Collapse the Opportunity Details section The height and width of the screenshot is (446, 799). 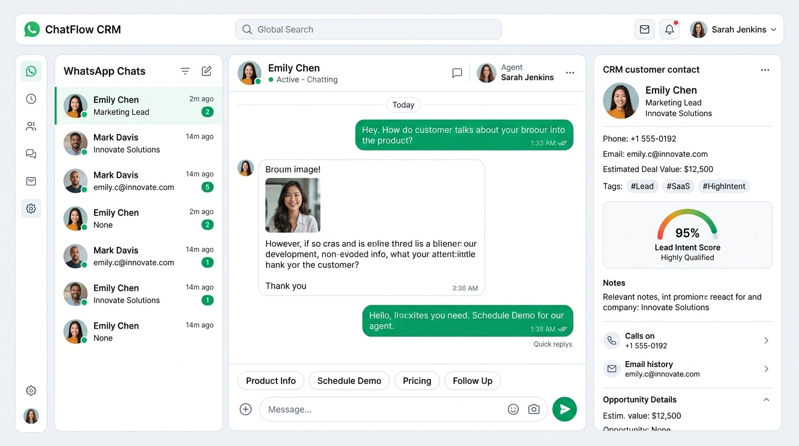coord(766,400)
